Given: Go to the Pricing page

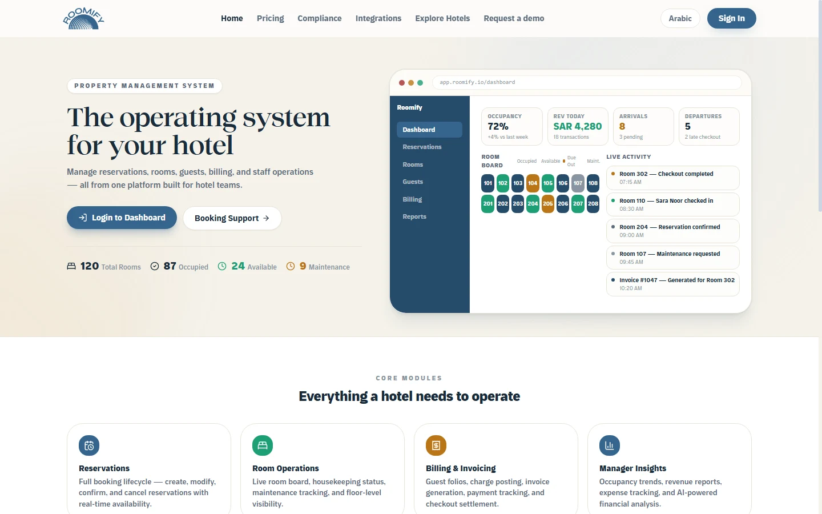Looking at the screenshot, I should [271, 18].
